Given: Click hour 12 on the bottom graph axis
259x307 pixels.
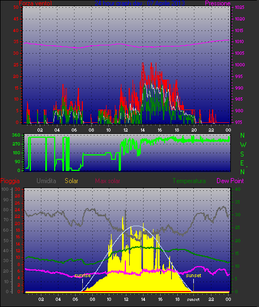Looking at the screenshot, I should tap(126, 299).
